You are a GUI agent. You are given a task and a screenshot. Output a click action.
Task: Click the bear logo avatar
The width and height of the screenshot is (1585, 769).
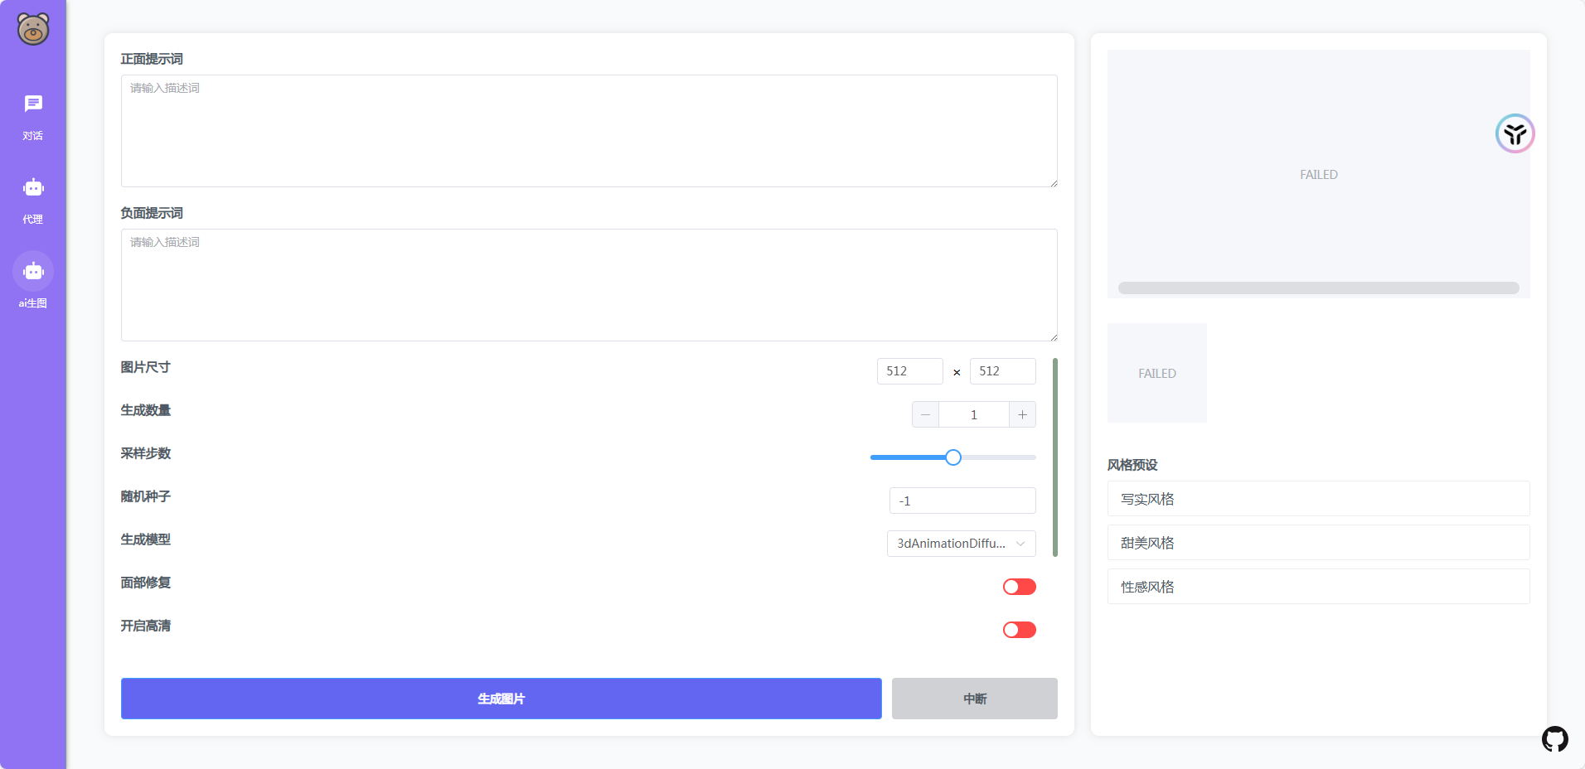33,29
